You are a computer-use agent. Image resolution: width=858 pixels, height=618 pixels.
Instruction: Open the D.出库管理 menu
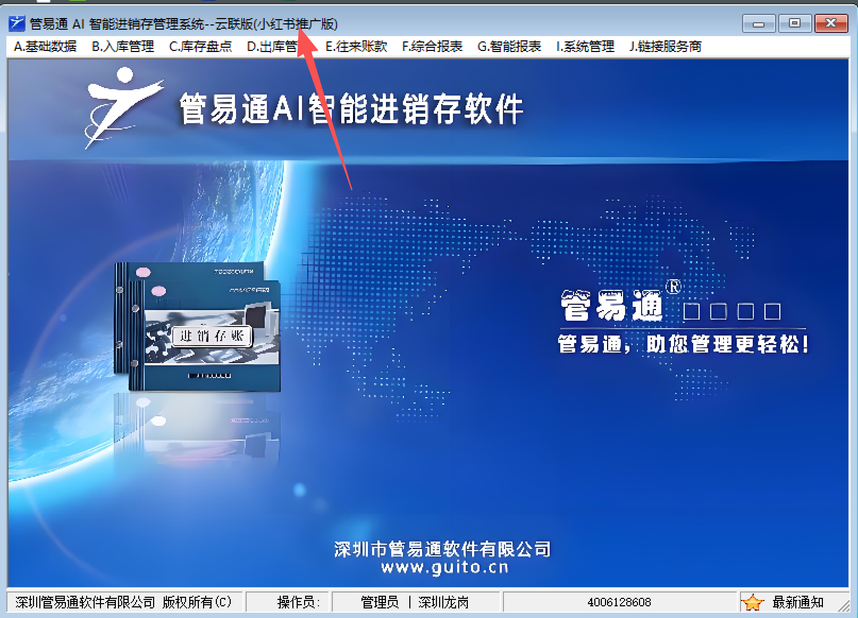(x=273, y=47)
